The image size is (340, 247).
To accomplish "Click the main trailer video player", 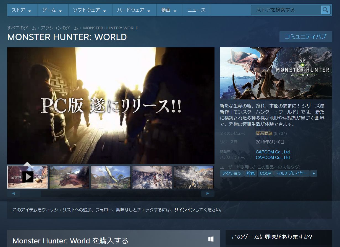I will pyautogui.click(x=111, y=106).
